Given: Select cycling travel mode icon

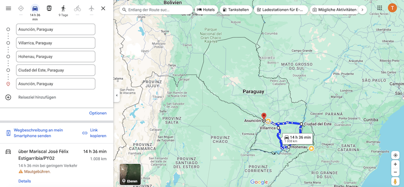Looking at the screenshot, I should tap(77, 9).
